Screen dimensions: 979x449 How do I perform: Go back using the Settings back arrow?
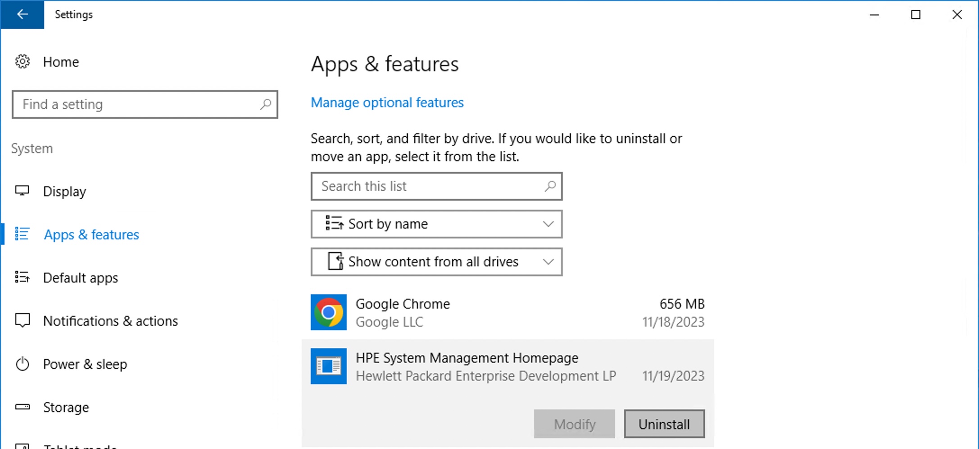pyautogui.click(x=22, y=14)
